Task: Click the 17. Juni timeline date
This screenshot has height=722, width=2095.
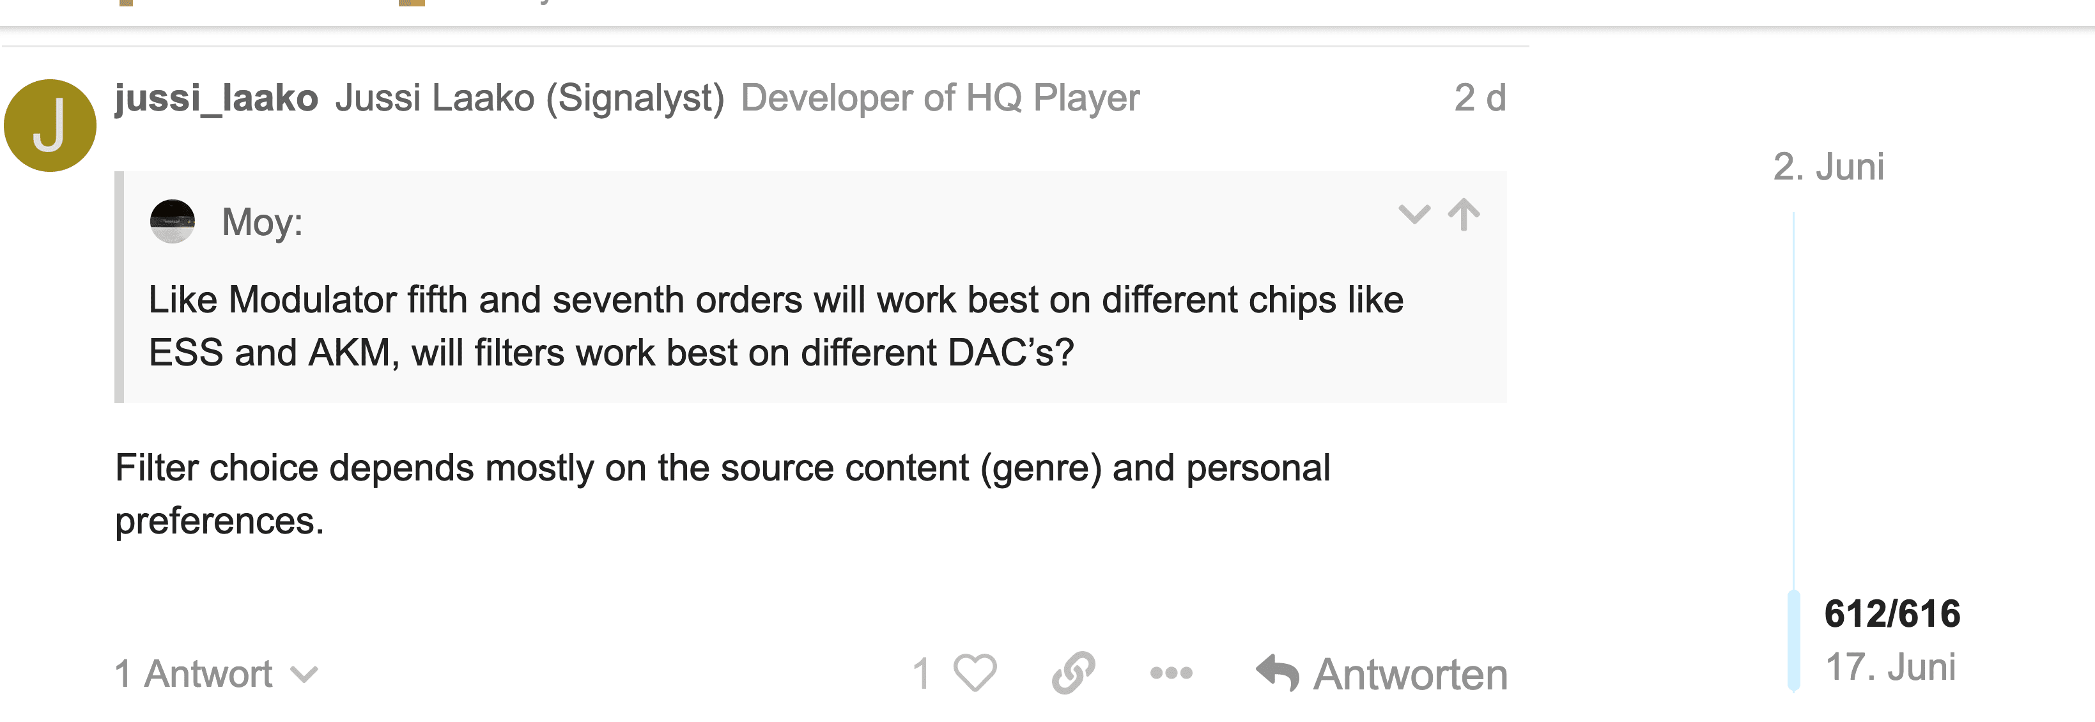Action: [x=1890, y=666]
